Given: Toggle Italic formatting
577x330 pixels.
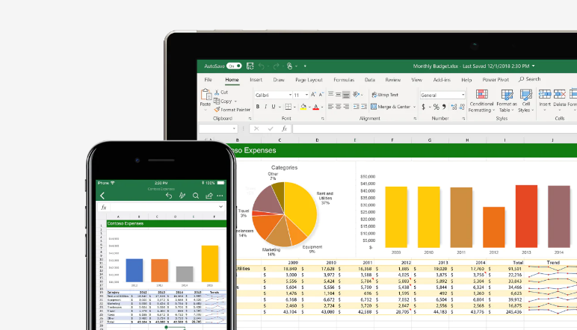Looking at the screenshot, I should [x=265, y=107].
